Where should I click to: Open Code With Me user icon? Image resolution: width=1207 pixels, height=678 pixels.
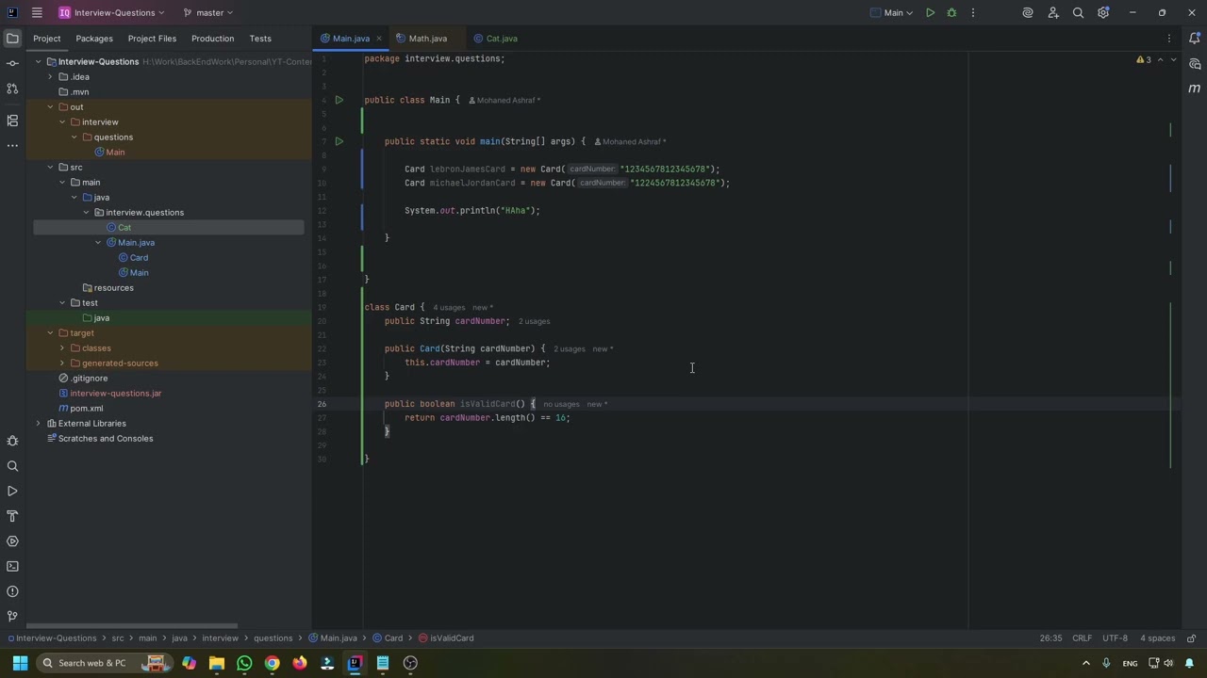(1053, 12)
